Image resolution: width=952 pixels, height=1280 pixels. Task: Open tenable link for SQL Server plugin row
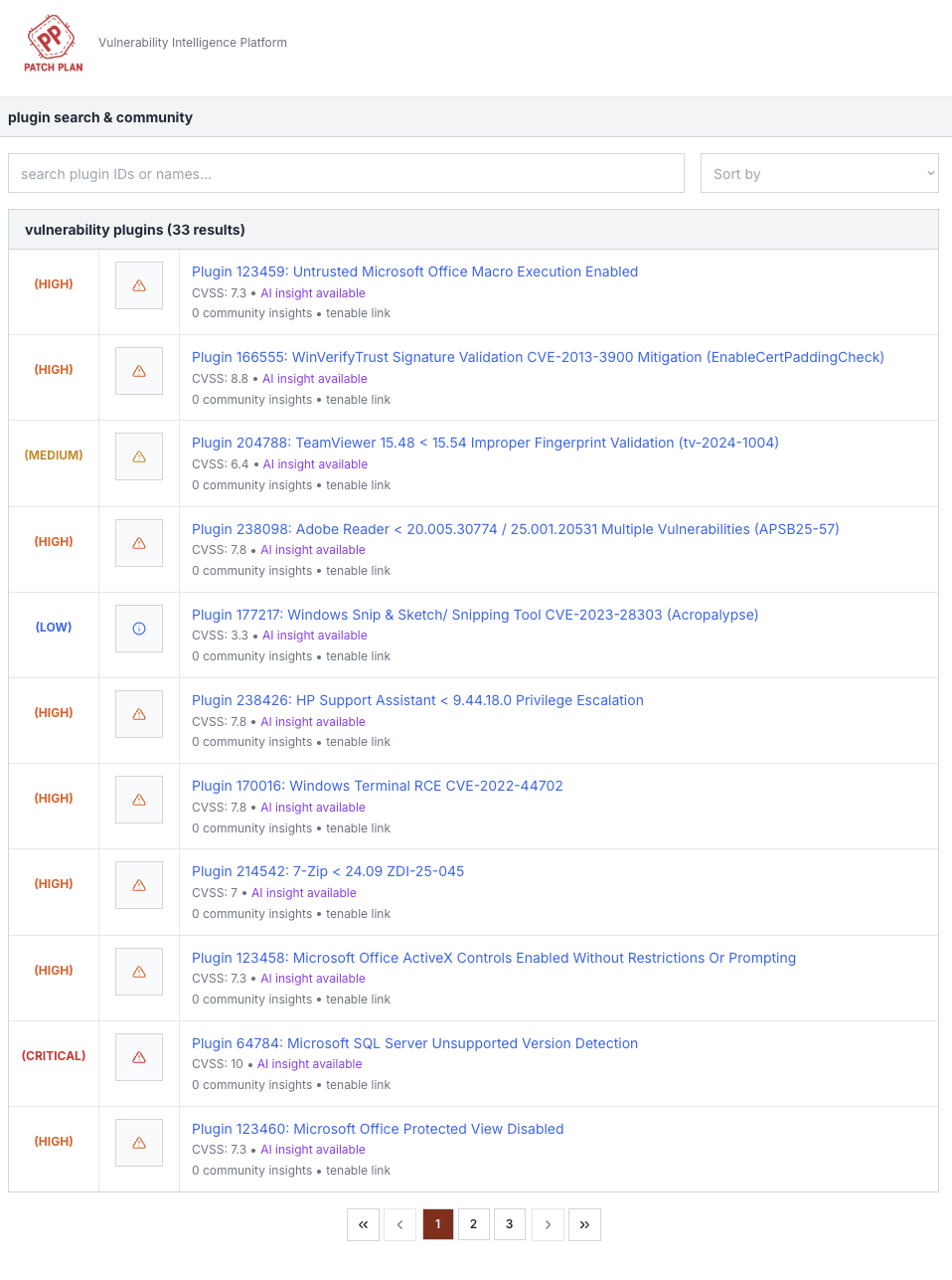358,1085
